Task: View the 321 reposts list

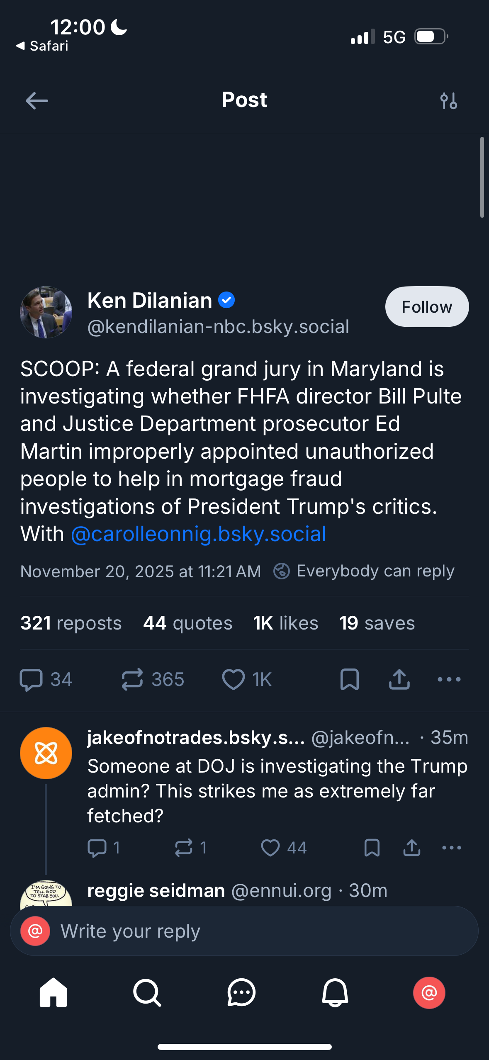Action: pyautogui.click(x=71, y=623)
